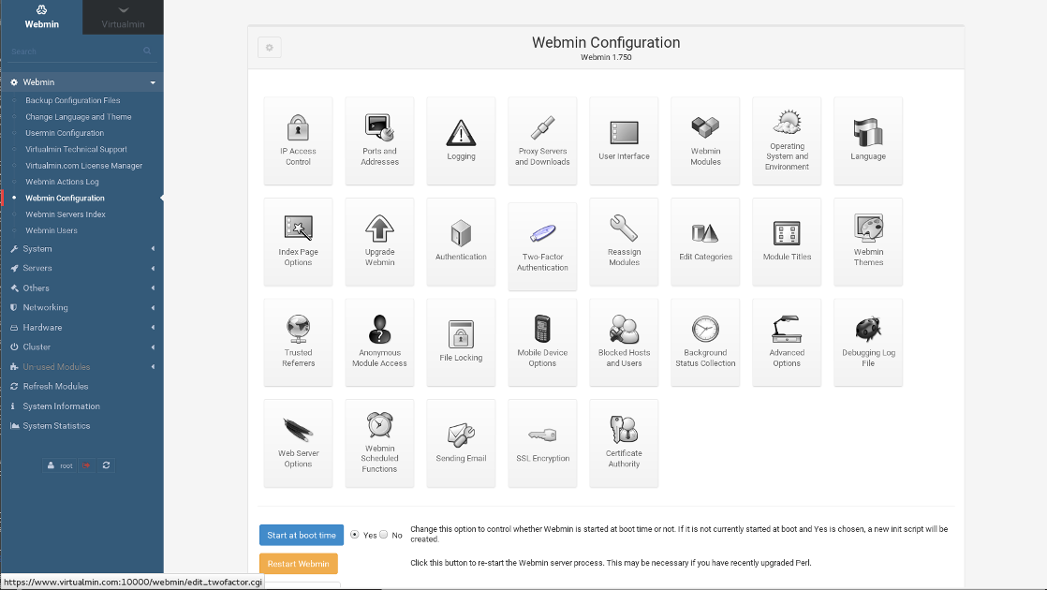This screenshot has height=590, width=1047.
Task: Open Anonymous Module Access
Action: pos(379,343)
